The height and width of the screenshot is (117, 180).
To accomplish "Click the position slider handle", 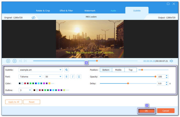I will tap(142, 70).
